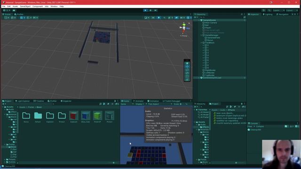Open the Layers dropdown
This screenshot has width=301, height=169.
point(279,10)
